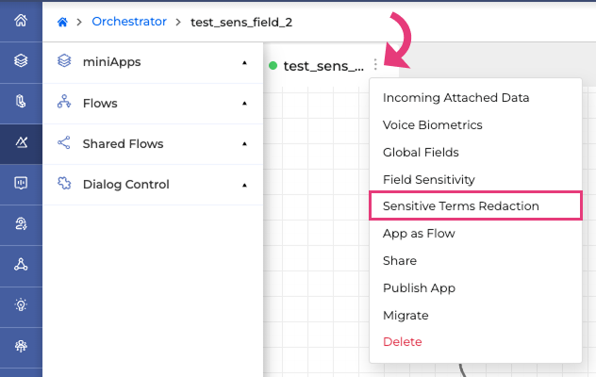Open the network nodes sidebar icon
This screenshot has width=596, height=377.
point(21,264)
